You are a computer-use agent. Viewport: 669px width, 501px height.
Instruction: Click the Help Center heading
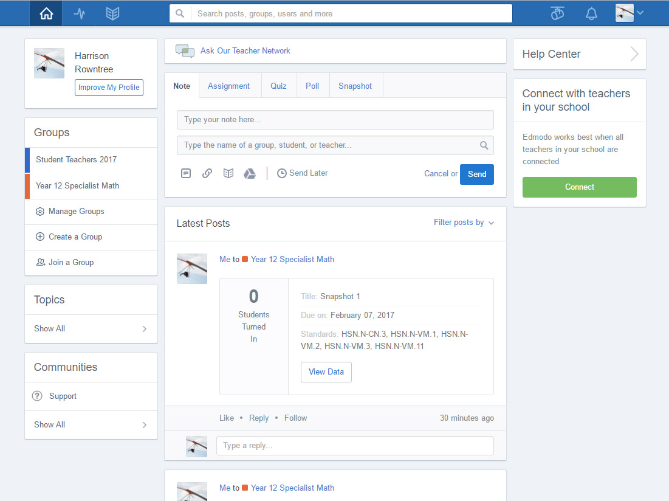551,54
